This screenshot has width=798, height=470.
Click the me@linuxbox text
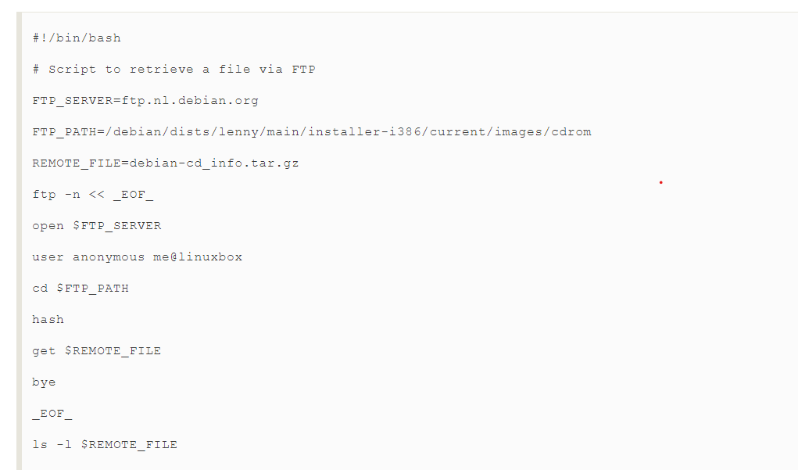198,257
